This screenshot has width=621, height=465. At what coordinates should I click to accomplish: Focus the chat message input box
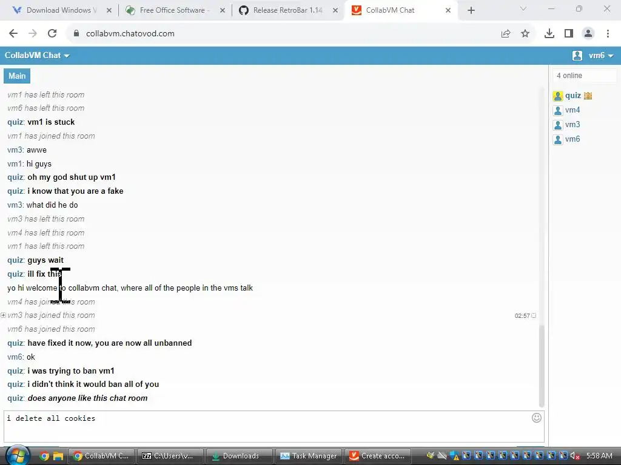point(274,427)
